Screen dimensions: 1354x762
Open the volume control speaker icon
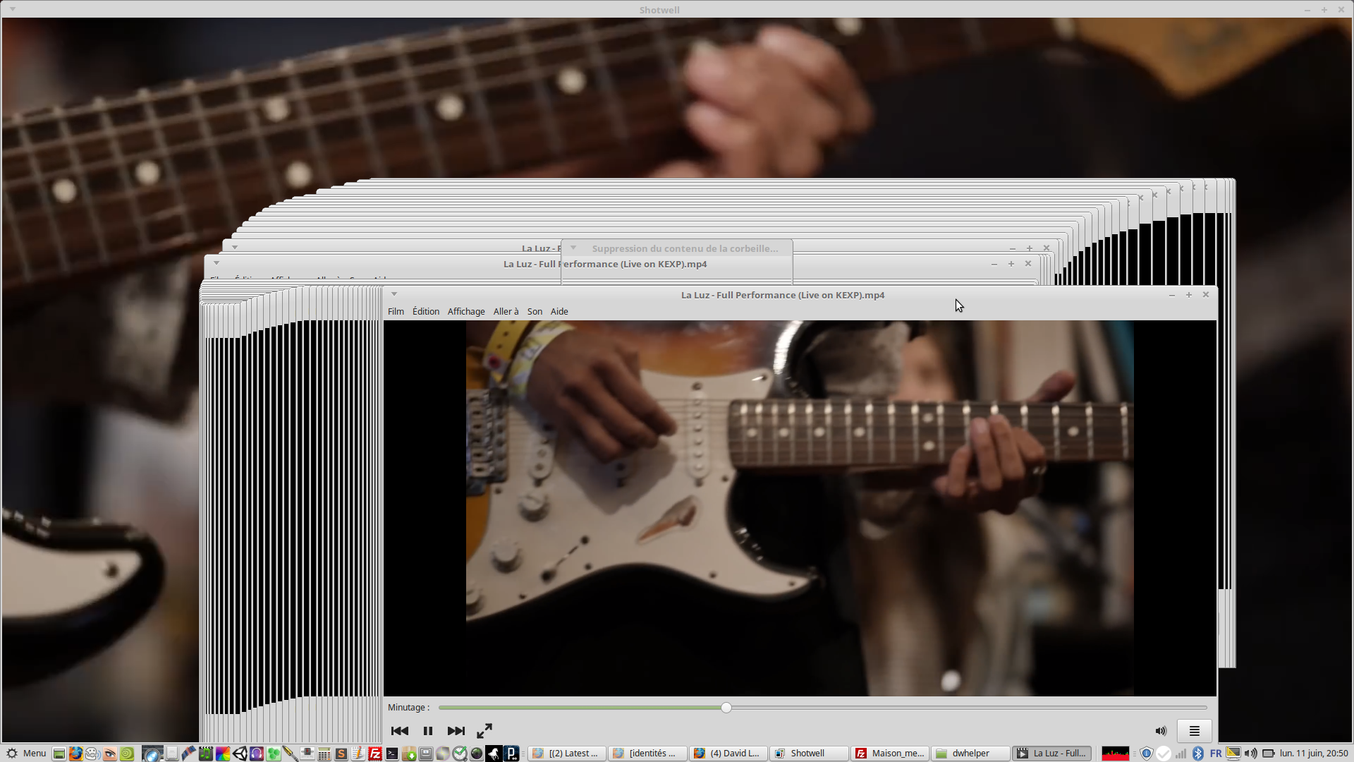tap(1161, 731)
